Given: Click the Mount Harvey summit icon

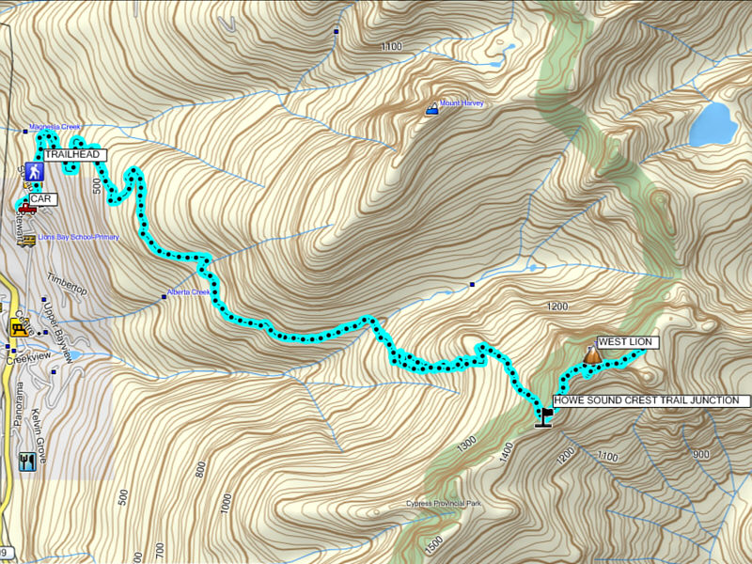Looking at the screenshot, I should [432, 108].
